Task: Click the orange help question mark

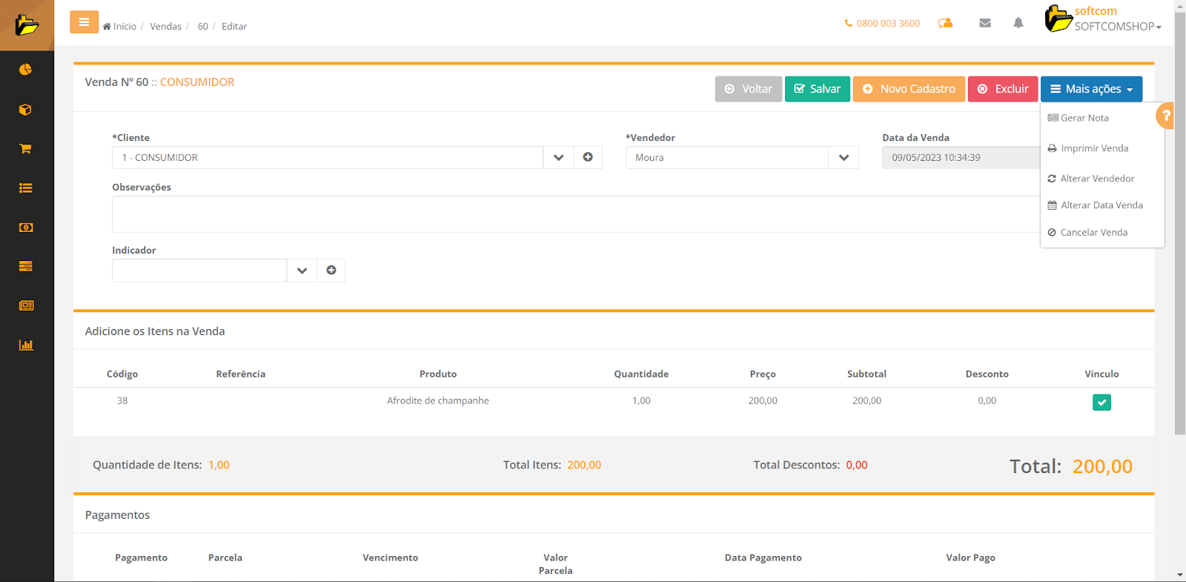Action: [1165, 116]
